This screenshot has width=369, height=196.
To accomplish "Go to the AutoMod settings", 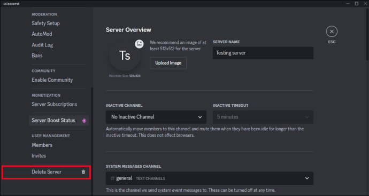I will pos(42,34).
